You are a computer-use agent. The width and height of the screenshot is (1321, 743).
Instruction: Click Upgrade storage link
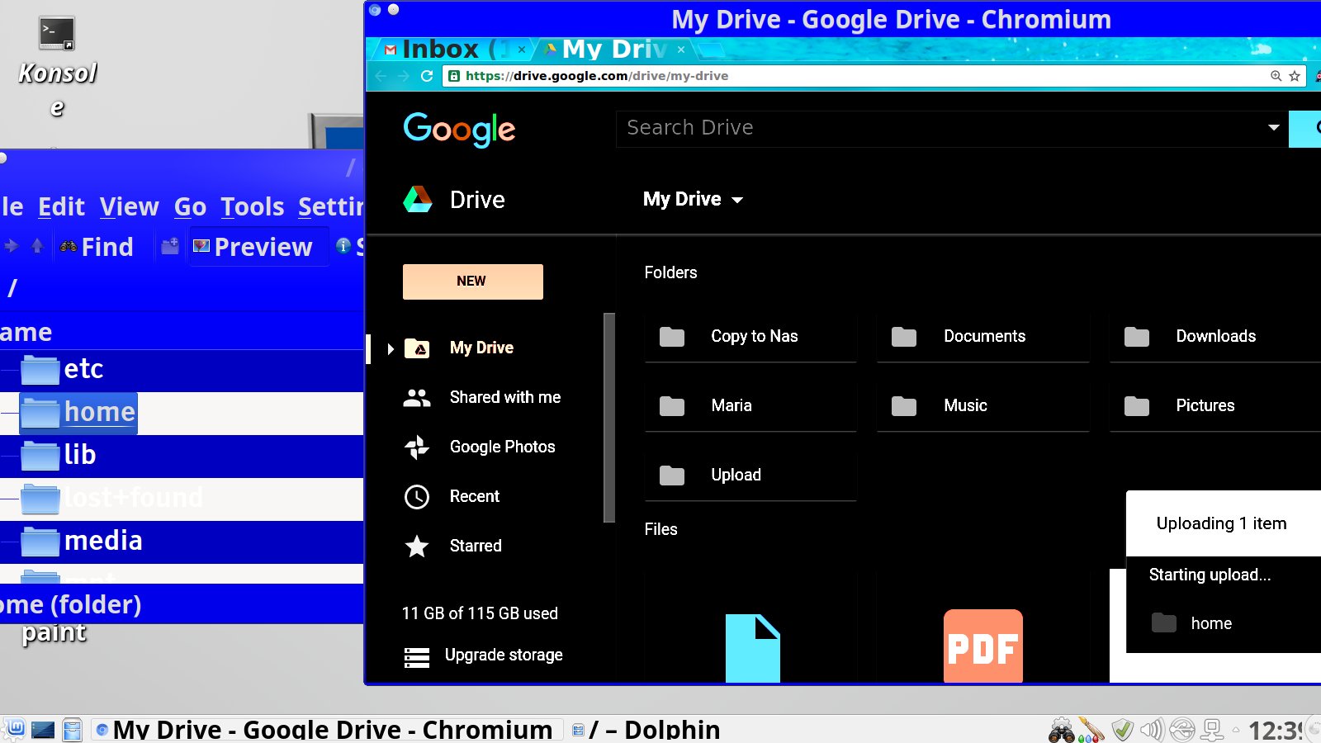(504, 655)
